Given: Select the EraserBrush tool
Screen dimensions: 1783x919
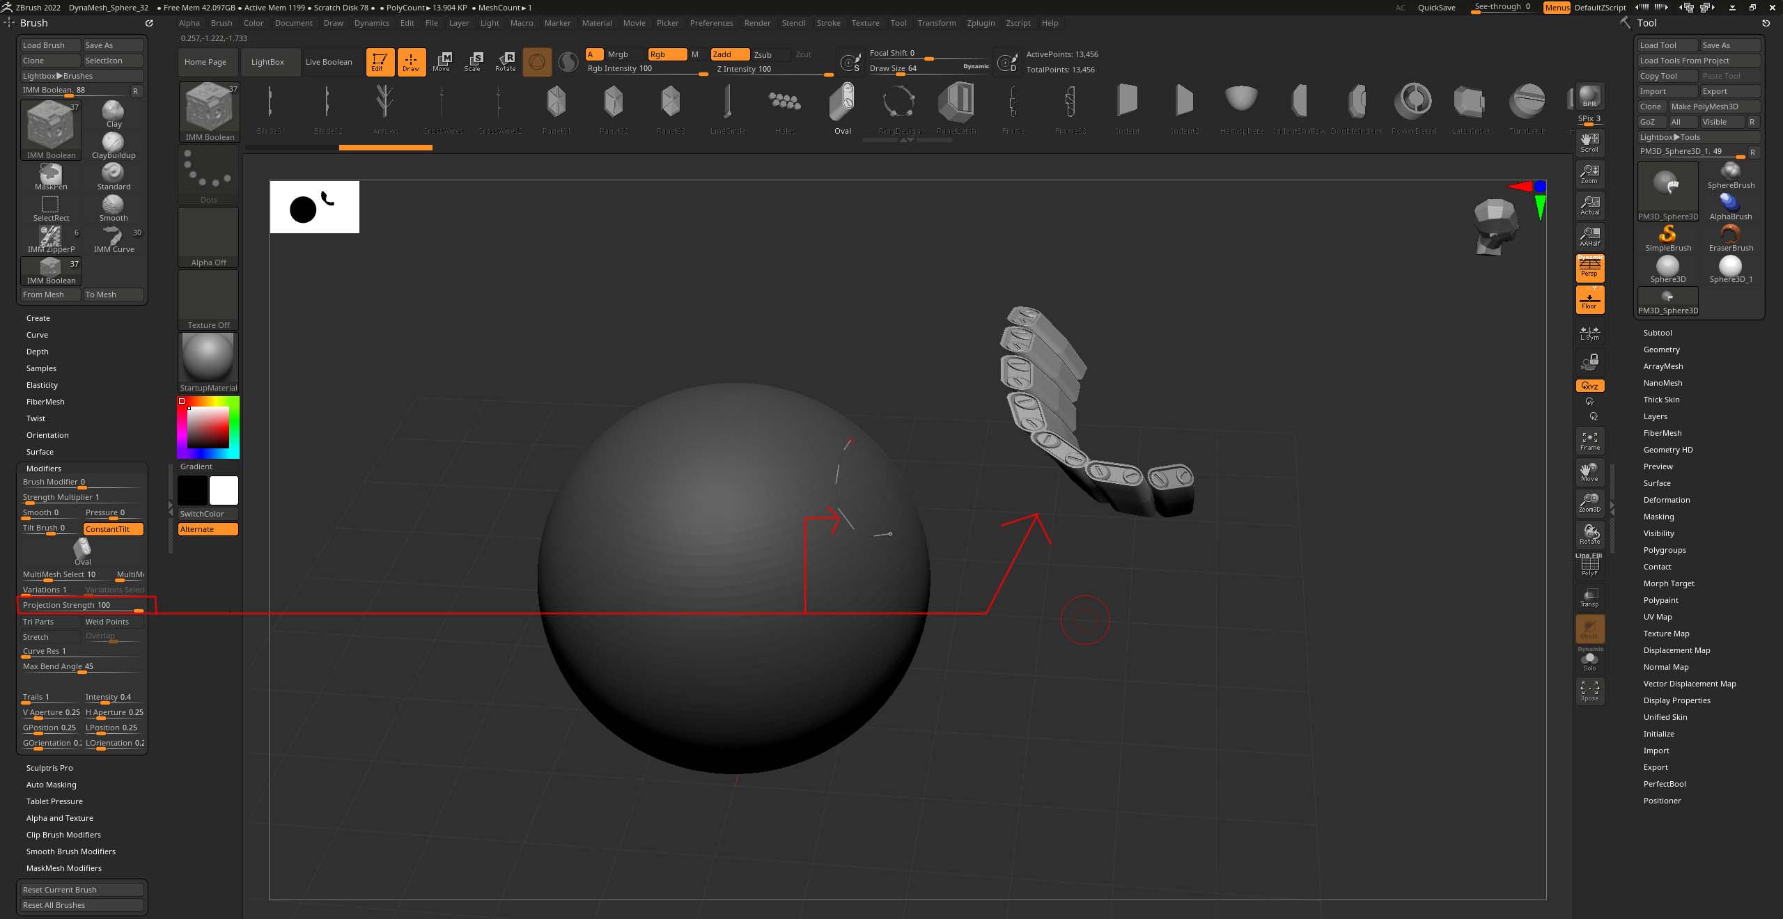Looking at the screenshot, I should tap(1731, 239).
